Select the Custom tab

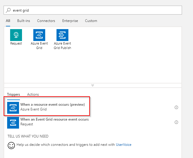point(91,21)
